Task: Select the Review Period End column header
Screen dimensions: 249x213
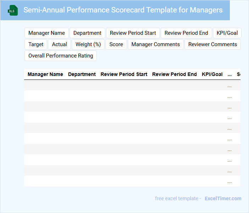Action: coord(175,74)
